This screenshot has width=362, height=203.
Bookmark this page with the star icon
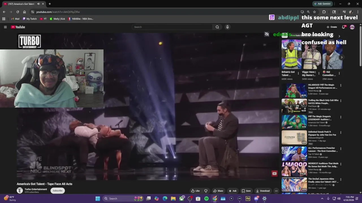pyautogui.click(x=314, y=12)
